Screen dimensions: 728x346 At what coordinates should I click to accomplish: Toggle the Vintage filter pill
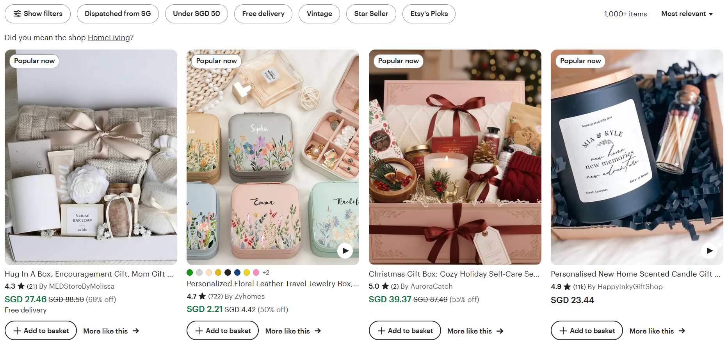pos(319,14)
